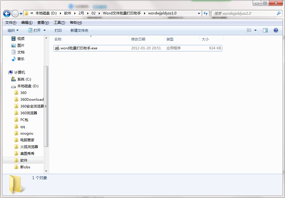
Task: Click the search magnifier icon
Action: click(279, 14)
